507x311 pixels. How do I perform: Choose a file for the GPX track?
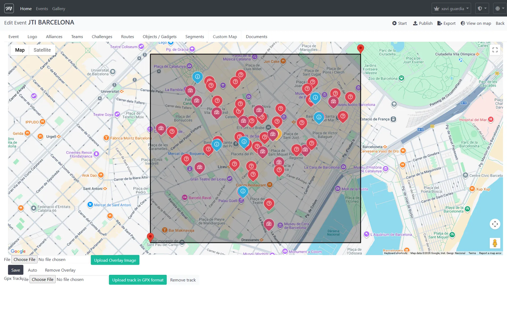point(43,279)
